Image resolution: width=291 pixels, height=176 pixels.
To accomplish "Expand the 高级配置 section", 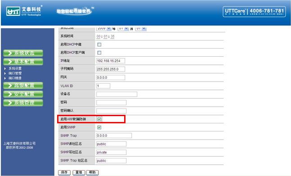I will tap(23, 86).
